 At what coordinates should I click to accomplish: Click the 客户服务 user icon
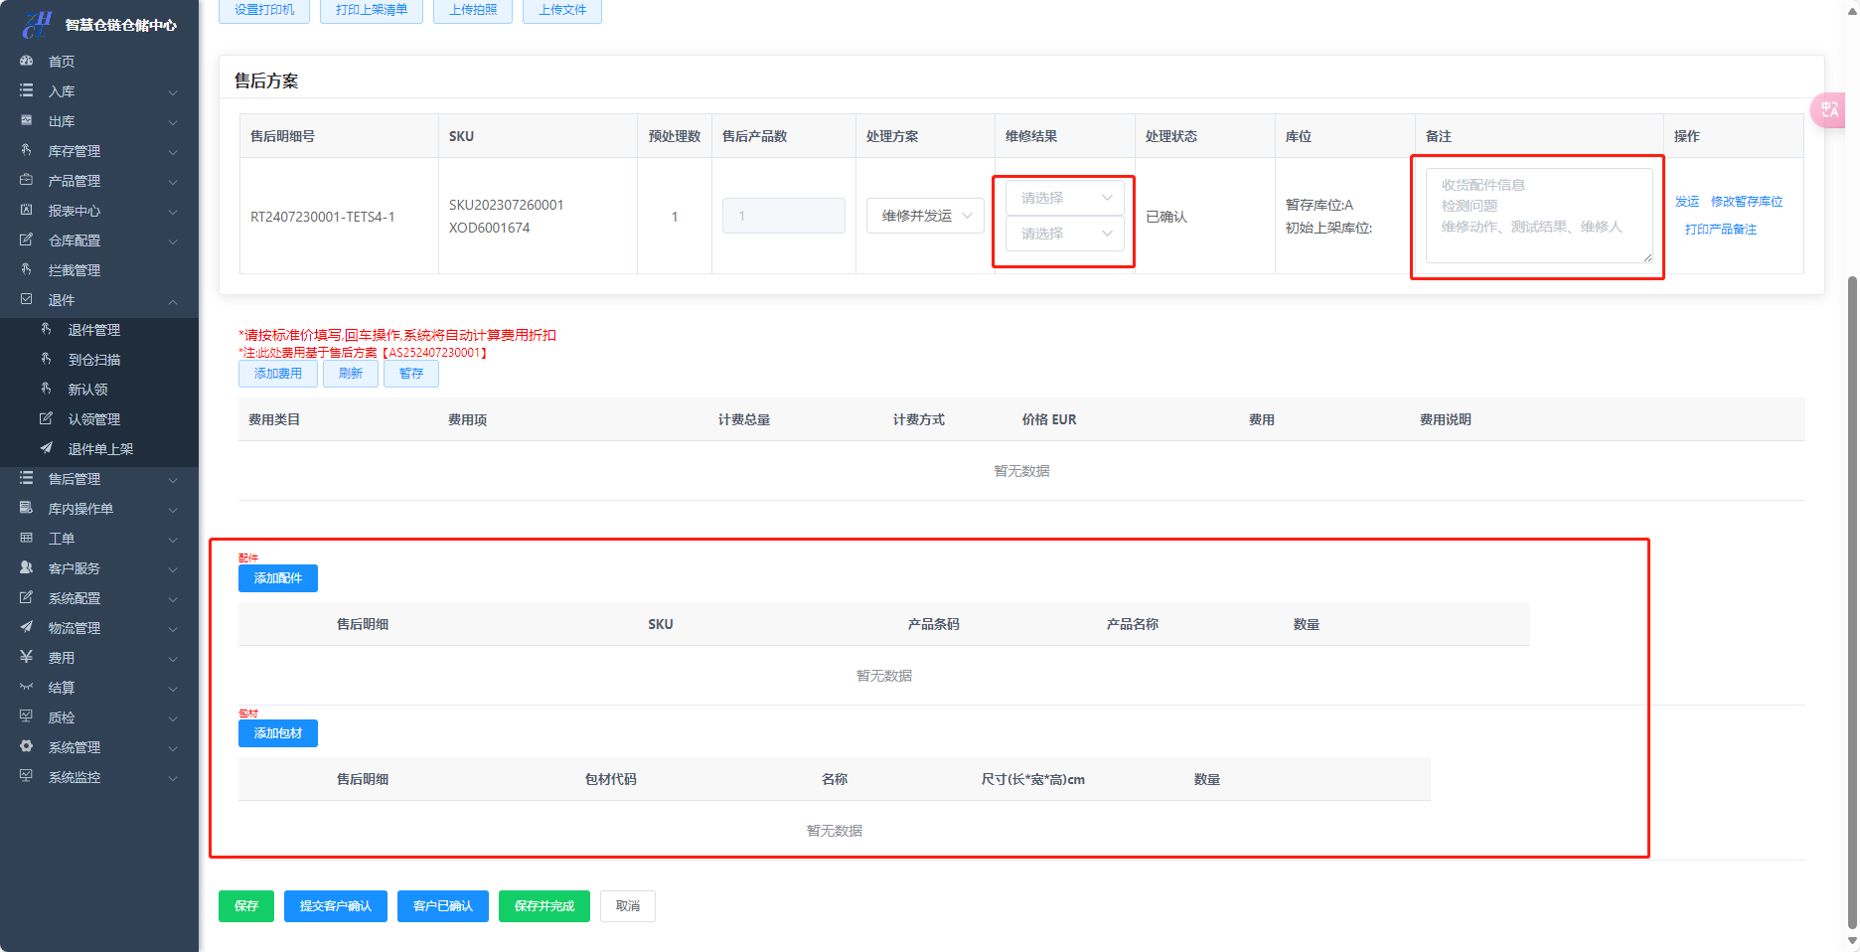pos(27,567)
